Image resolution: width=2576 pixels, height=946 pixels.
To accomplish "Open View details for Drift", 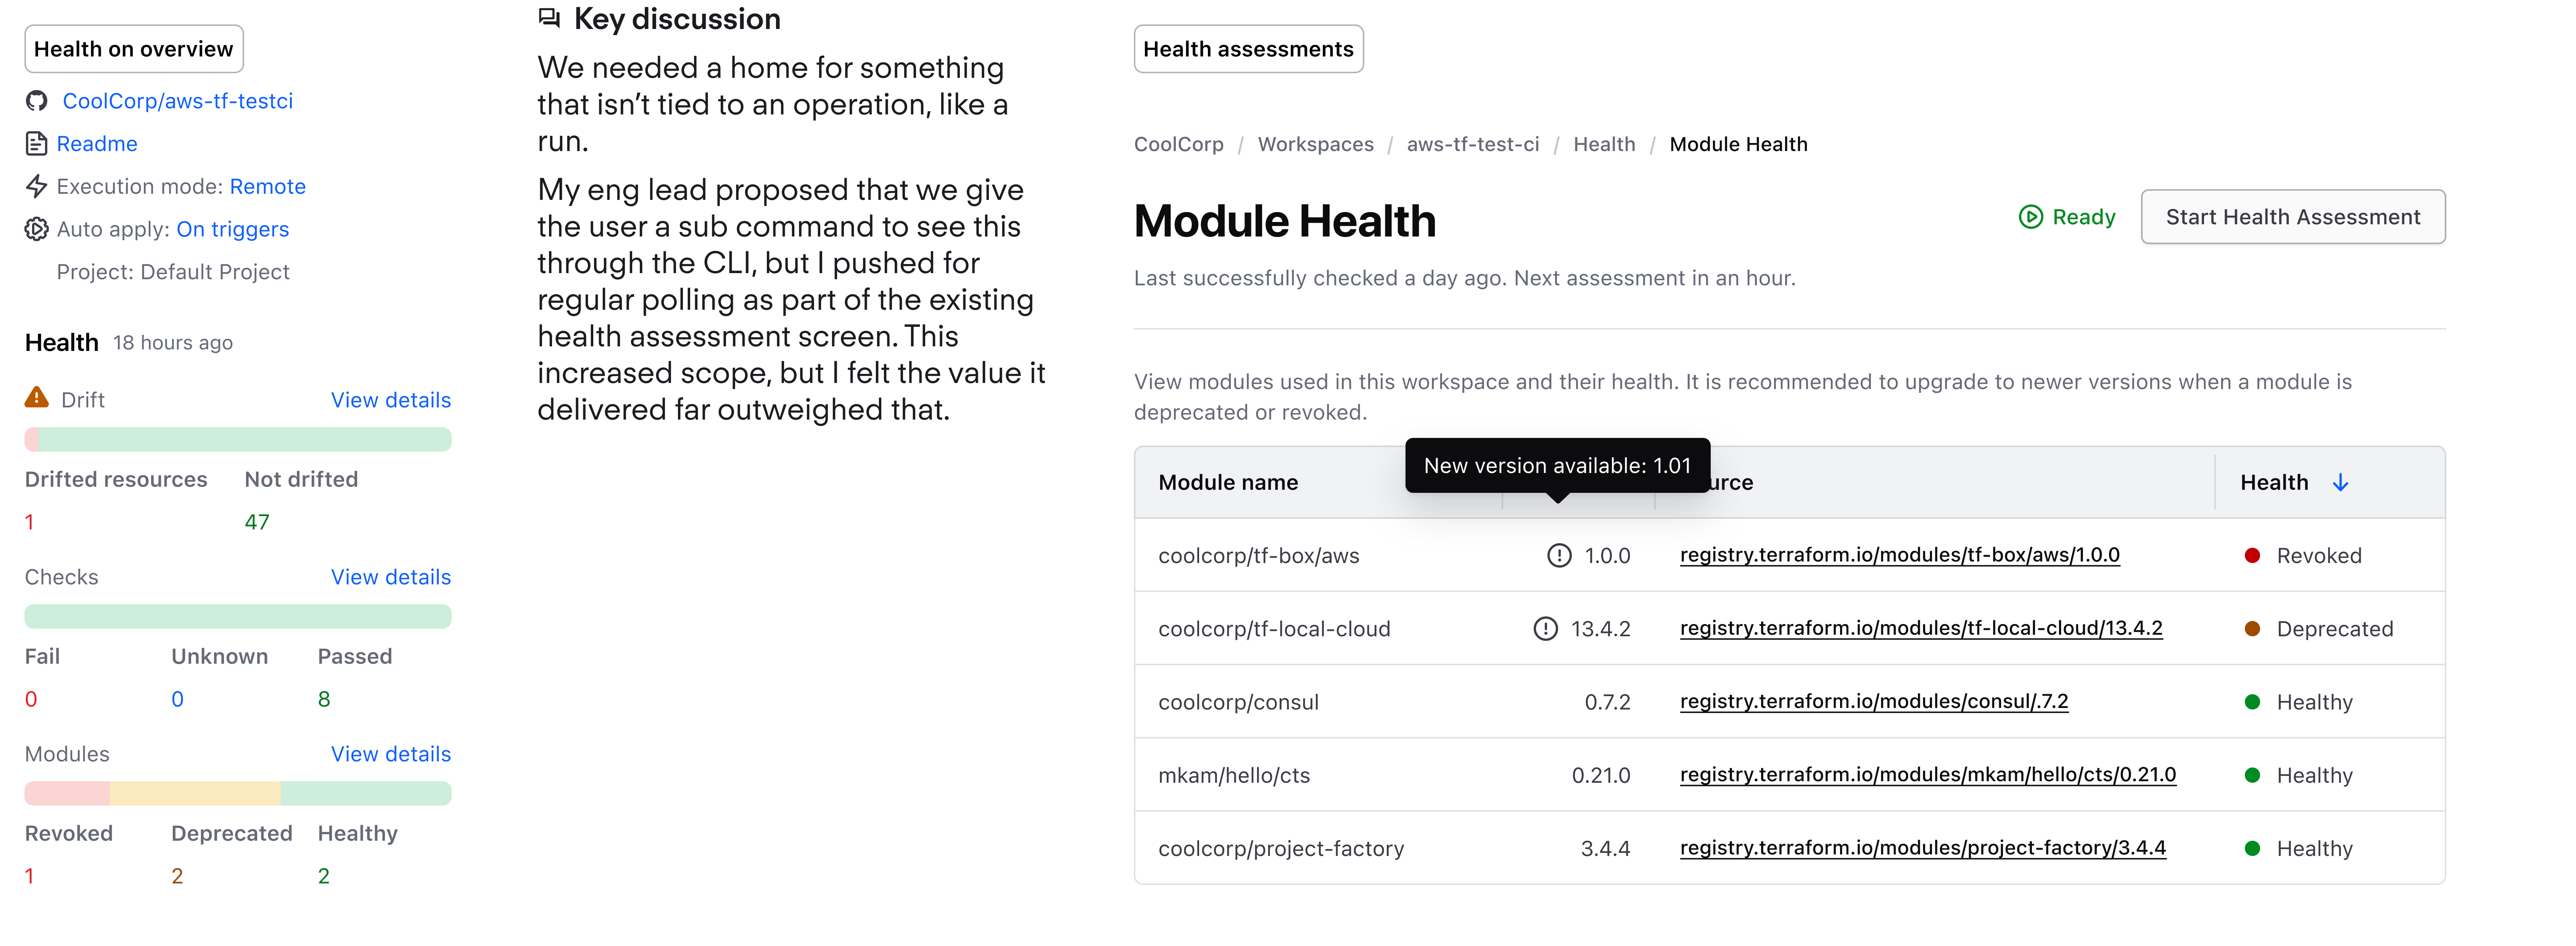I will point(390,400).
